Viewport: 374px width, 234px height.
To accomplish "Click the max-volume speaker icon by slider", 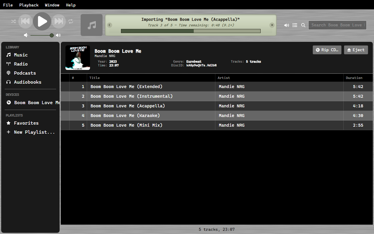I will coord(58,35).
